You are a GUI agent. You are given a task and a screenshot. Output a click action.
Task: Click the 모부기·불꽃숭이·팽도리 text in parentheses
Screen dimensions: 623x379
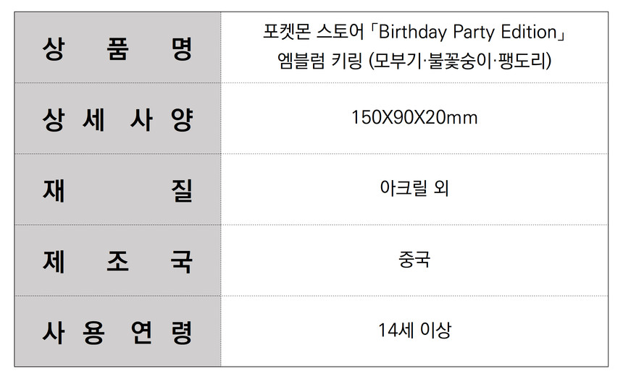coord(460,61)
